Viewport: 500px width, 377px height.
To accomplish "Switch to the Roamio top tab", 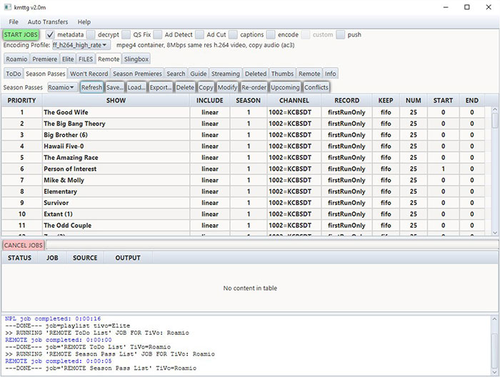I will click(x=16, y=59).
